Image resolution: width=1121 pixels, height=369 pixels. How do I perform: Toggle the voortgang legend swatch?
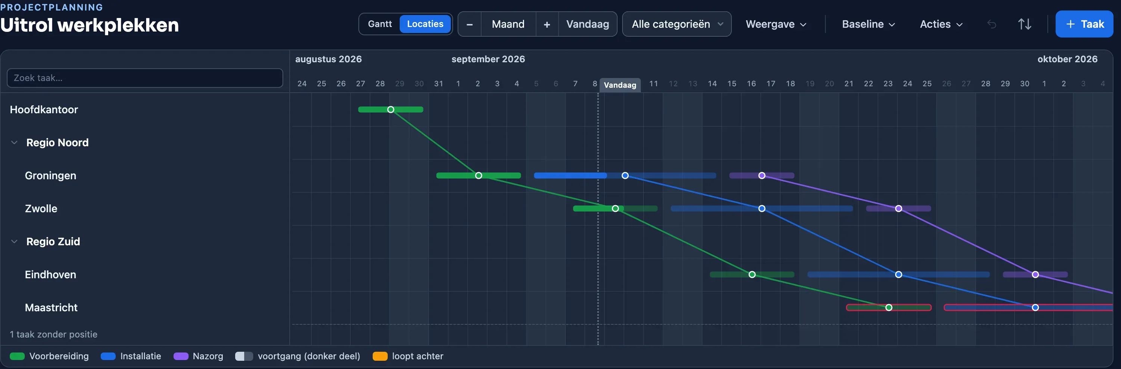point(244,356)
